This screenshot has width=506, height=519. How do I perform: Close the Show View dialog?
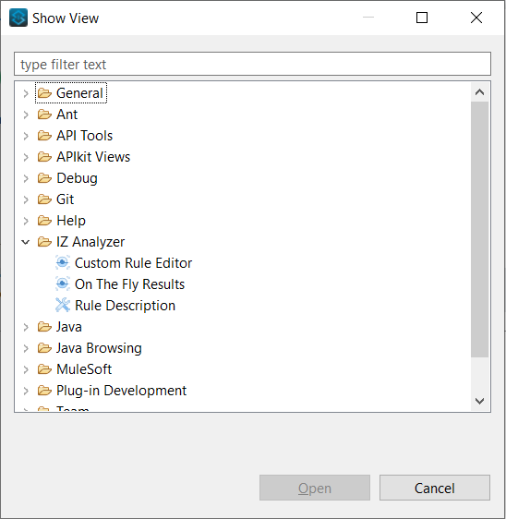coord(476,18)
